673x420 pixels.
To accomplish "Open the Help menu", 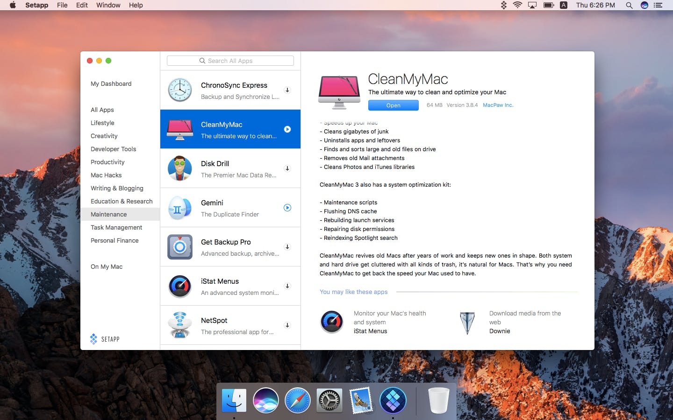I will tap(136, 5).
